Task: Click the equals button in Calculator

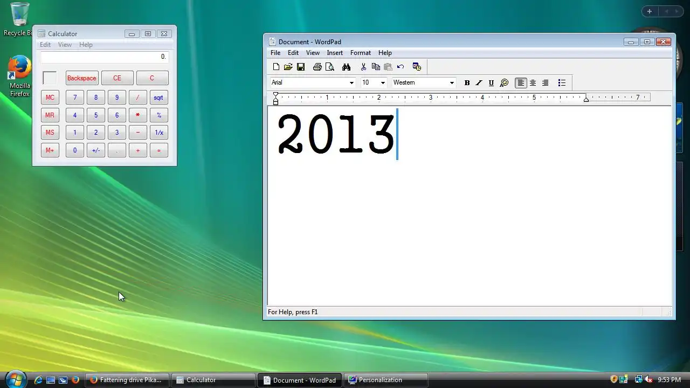Action: 158,150
